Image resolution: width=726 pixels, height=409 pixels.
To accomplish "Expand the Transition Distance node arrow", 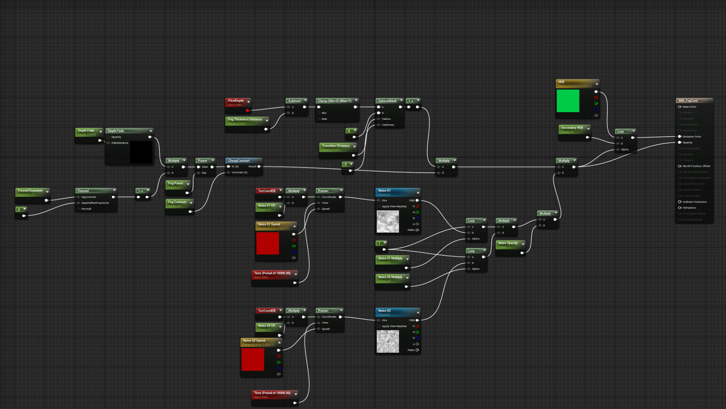I will point(354,147).
